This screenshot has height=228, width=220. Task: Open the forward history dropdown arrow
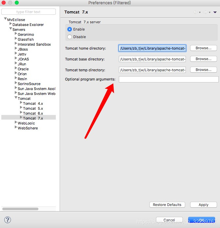point(209,12)
